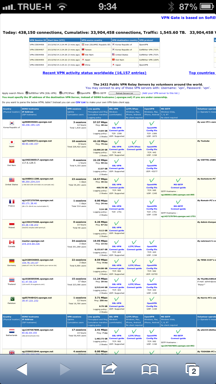Screen dimensions: 216x384
Task: Click the OpenVPN green checkmark for Pakistan
Action: pos(152,299)
